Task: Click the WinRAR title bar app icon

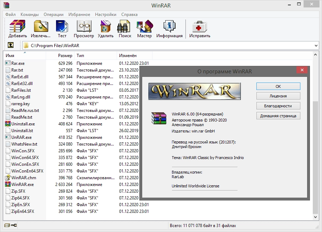Action: point(6,5)
